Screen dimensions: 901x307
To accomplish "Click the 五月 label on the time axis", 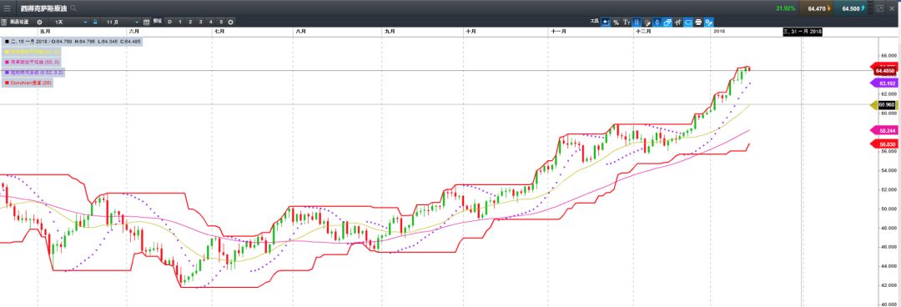I will (45, 32).
